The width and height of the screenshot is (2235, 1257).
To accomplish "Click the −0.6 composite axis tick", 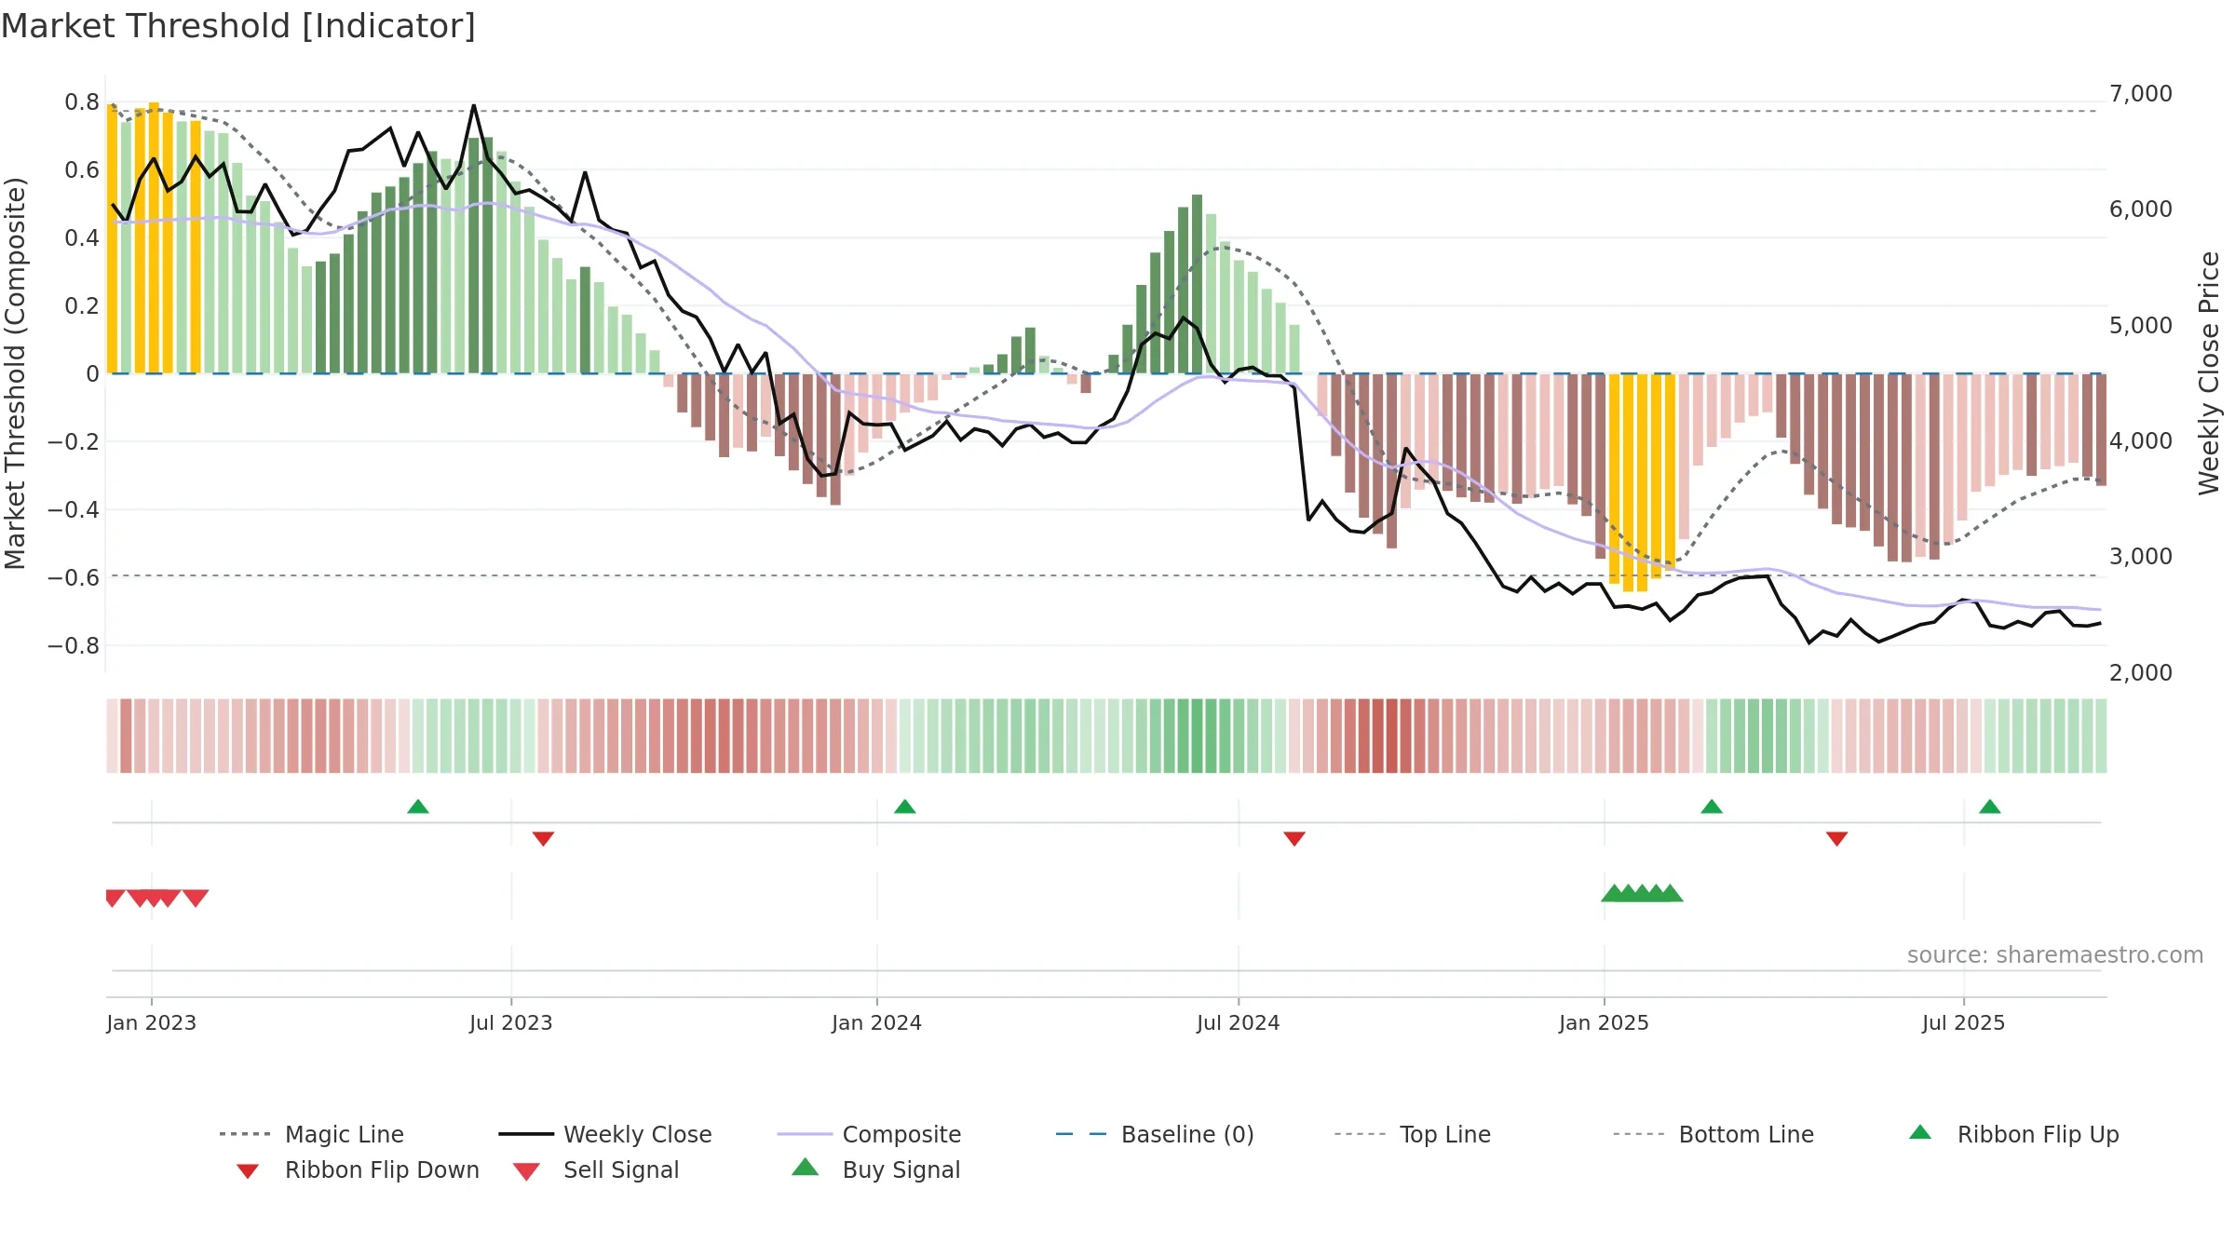I will [74, 577].
